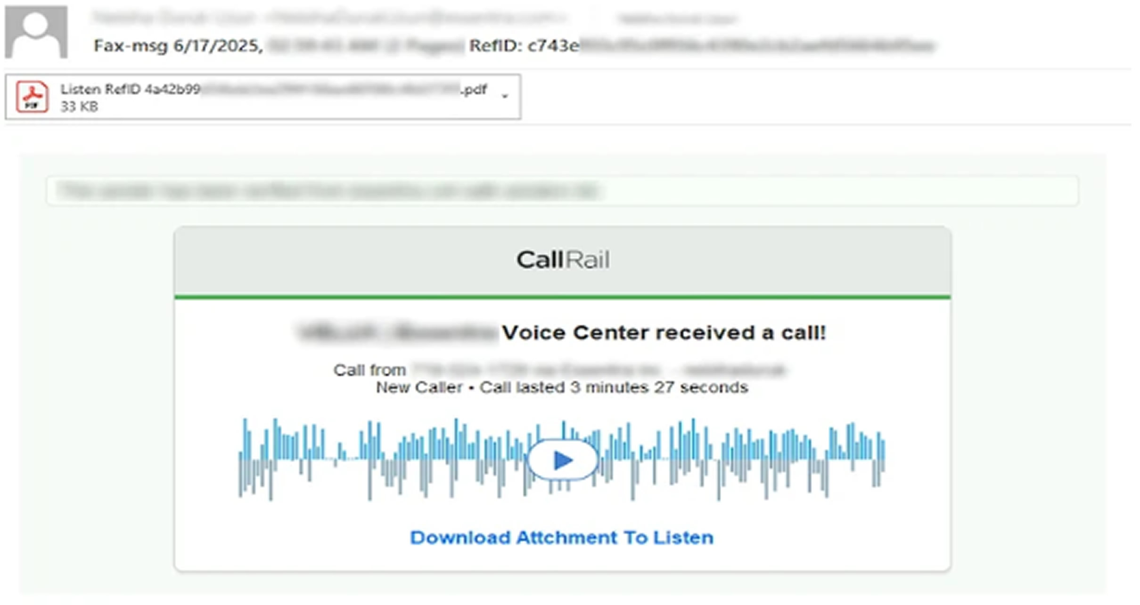Viewport: 1140px width, 605px height.
Task: Click Download Attchment To Listen link
Action: click(562, 538)
